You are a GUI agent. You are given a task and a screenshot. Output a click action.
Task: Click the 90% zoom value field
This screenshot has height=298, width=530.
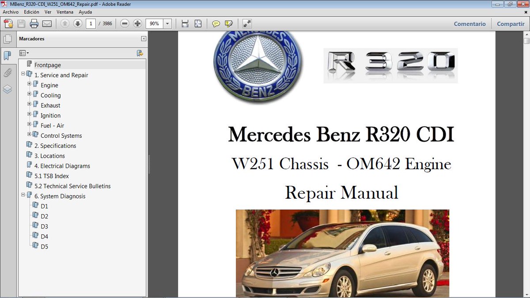pos(155,24)
